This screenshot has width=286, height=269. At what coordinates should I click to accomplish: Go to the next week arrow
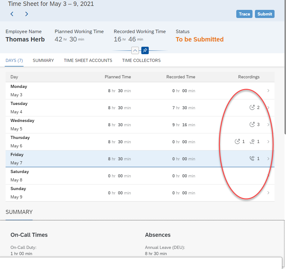[x=27, y=14]
